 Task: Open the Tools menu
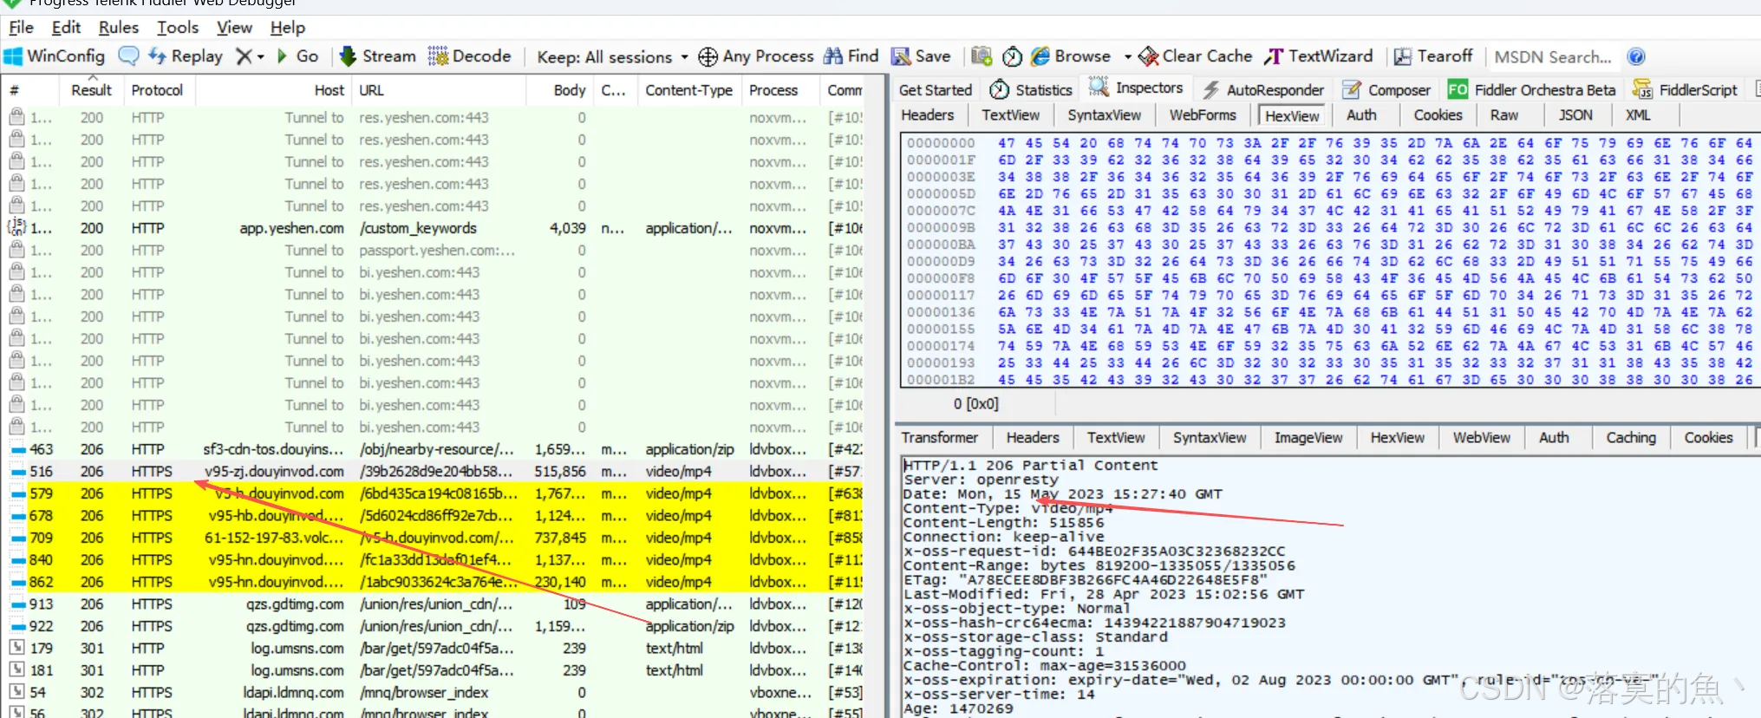[x=178, y=28]
